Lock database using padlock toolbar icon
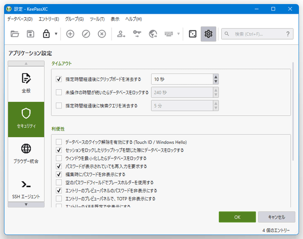The width and height of the screenshot is (303, 239). coord(46,34)
